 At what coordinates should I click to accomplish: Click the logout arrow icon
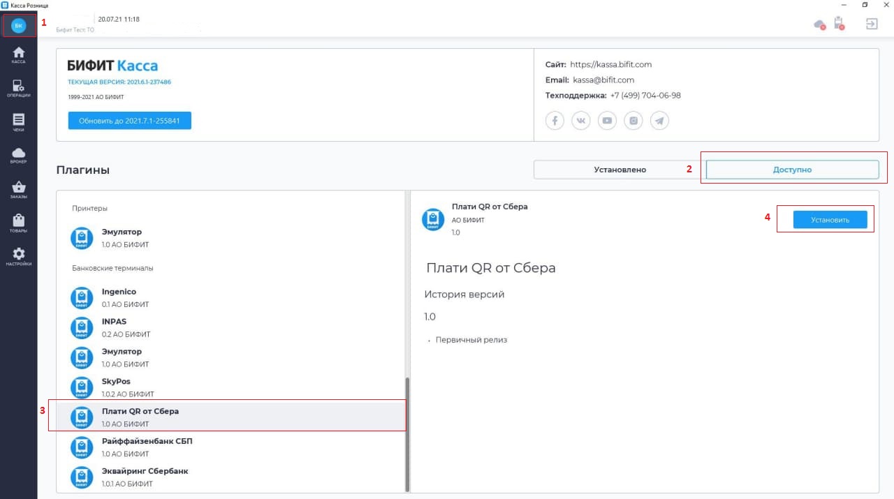[871, 24]
